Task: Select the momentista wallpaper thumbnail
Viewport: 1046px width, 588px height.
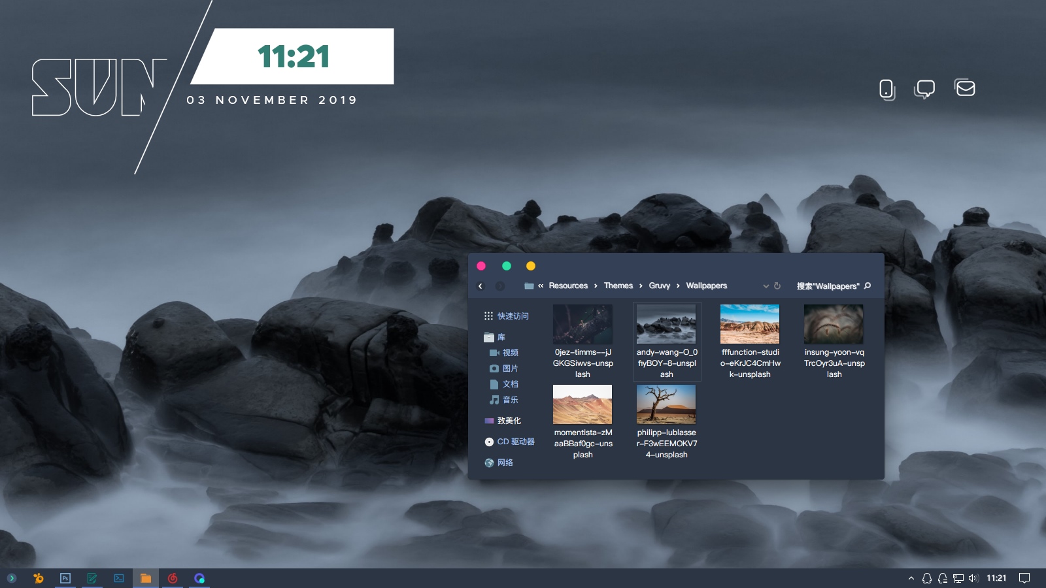Action: 582,404
